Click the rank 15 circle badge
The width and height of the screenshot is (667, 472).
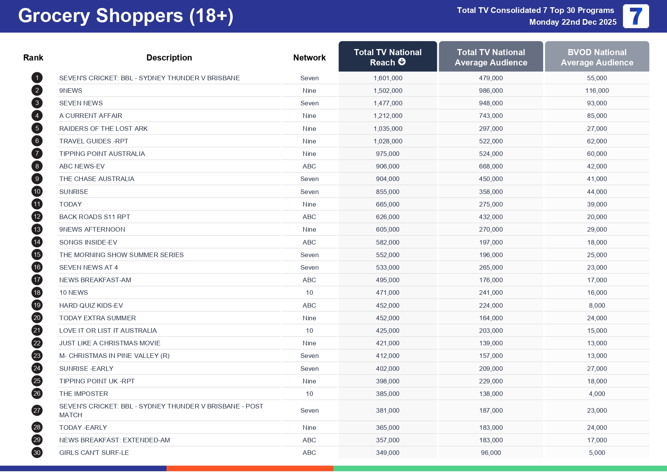point(37,255)
